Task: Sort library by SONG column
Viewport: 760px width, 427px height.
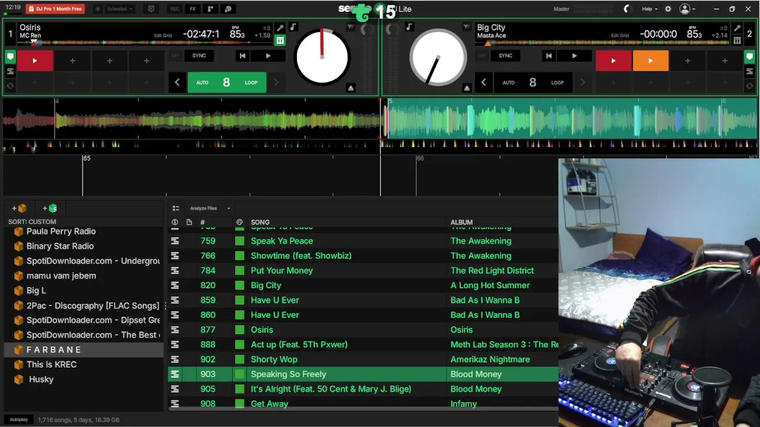Action: 260,222
